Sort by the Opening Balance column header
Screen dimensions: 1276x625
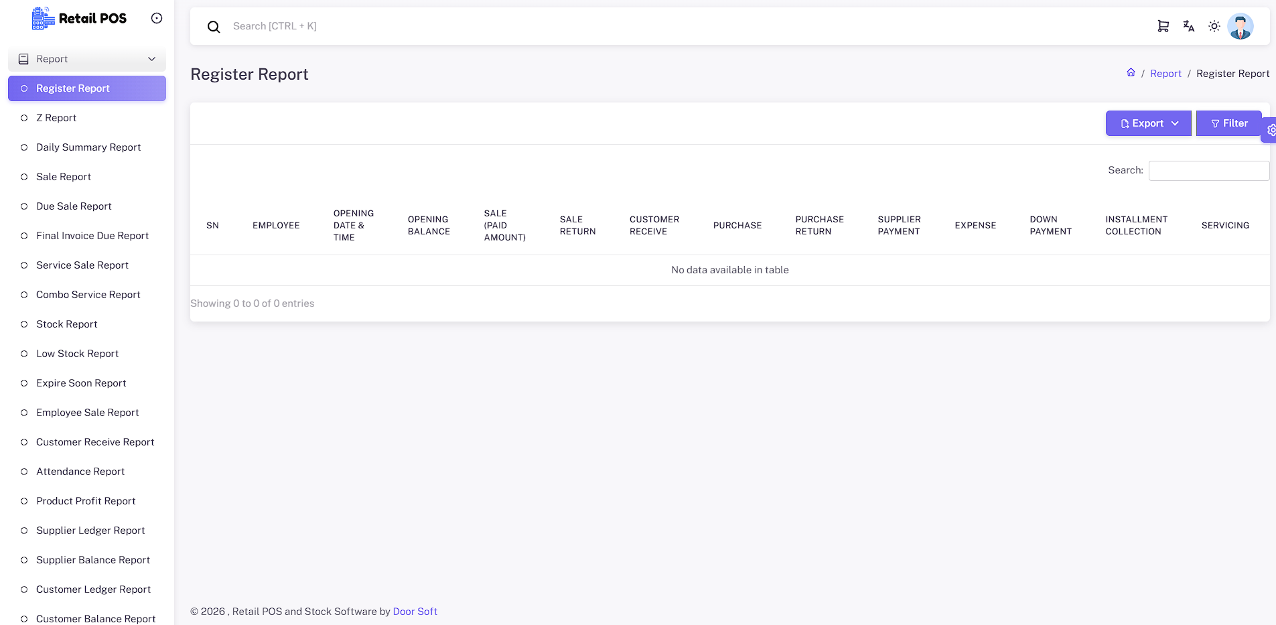pos(429,226)
